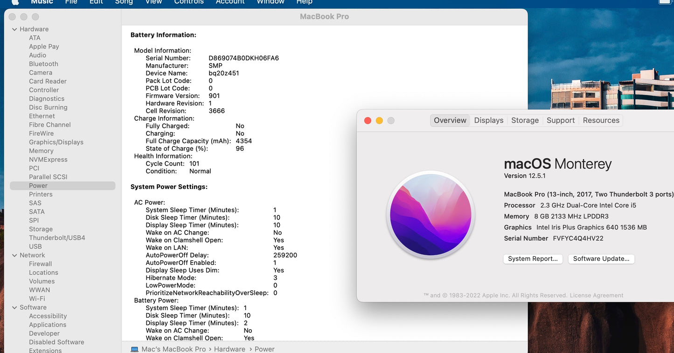The image size is (674, 353).
Task: Collapse the Network section disclosure arrow
Action: tap(14, 256)
